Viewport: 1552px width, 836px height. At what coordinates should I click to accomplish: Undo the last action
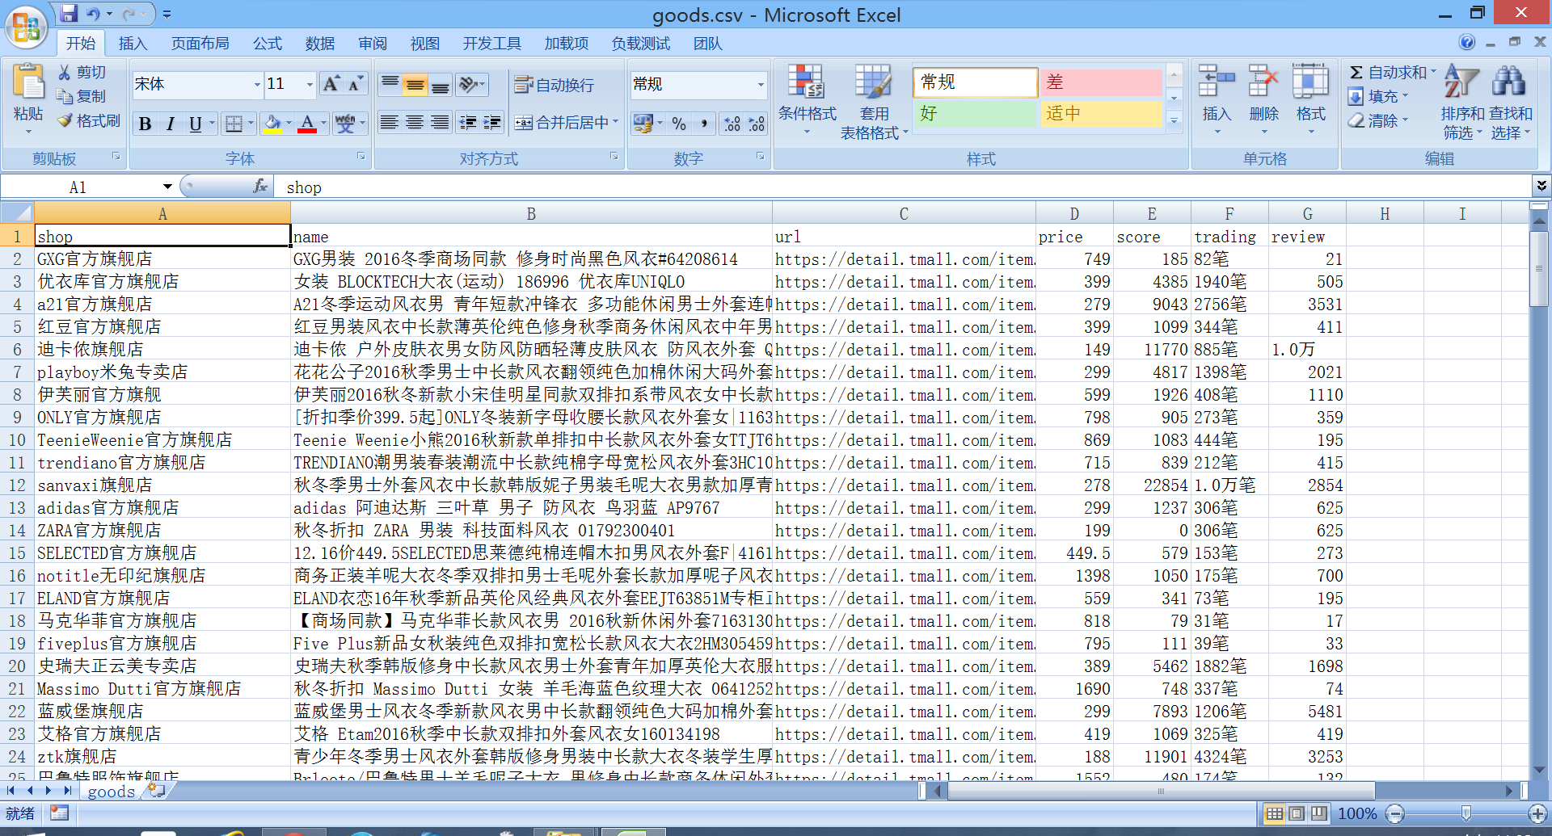coord(93,14)
